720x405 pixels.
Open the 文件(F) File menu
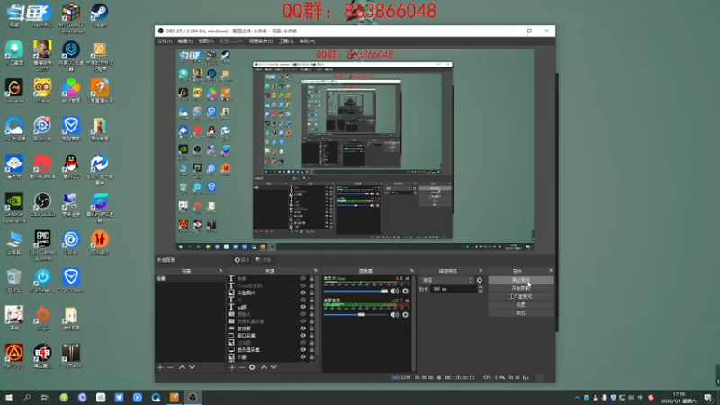pos(165,41)
